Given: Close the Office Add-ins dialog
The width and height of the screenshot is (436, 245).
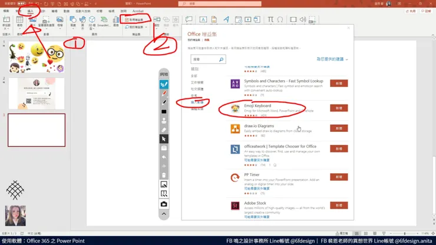Looking at the screenshot, I should pos(348,28).
